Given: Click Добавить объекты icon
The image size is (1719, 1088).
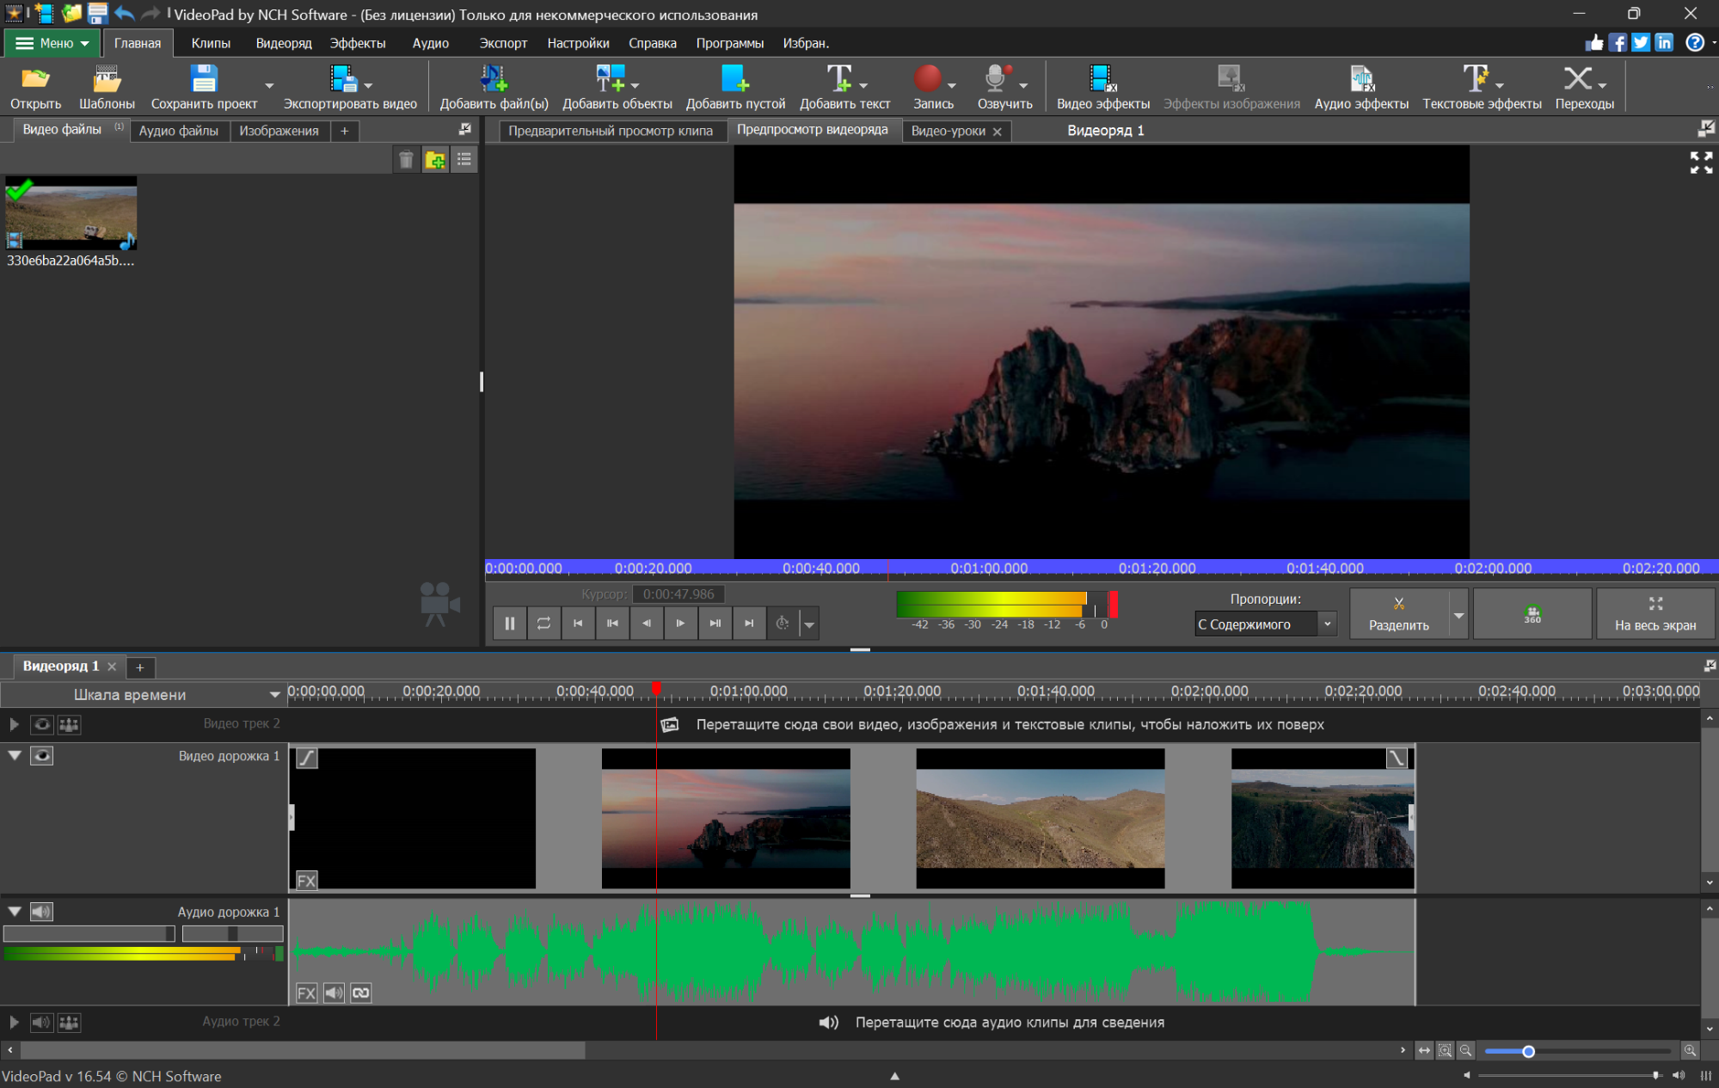Looking at the screenshot, I should click(611, 79).
